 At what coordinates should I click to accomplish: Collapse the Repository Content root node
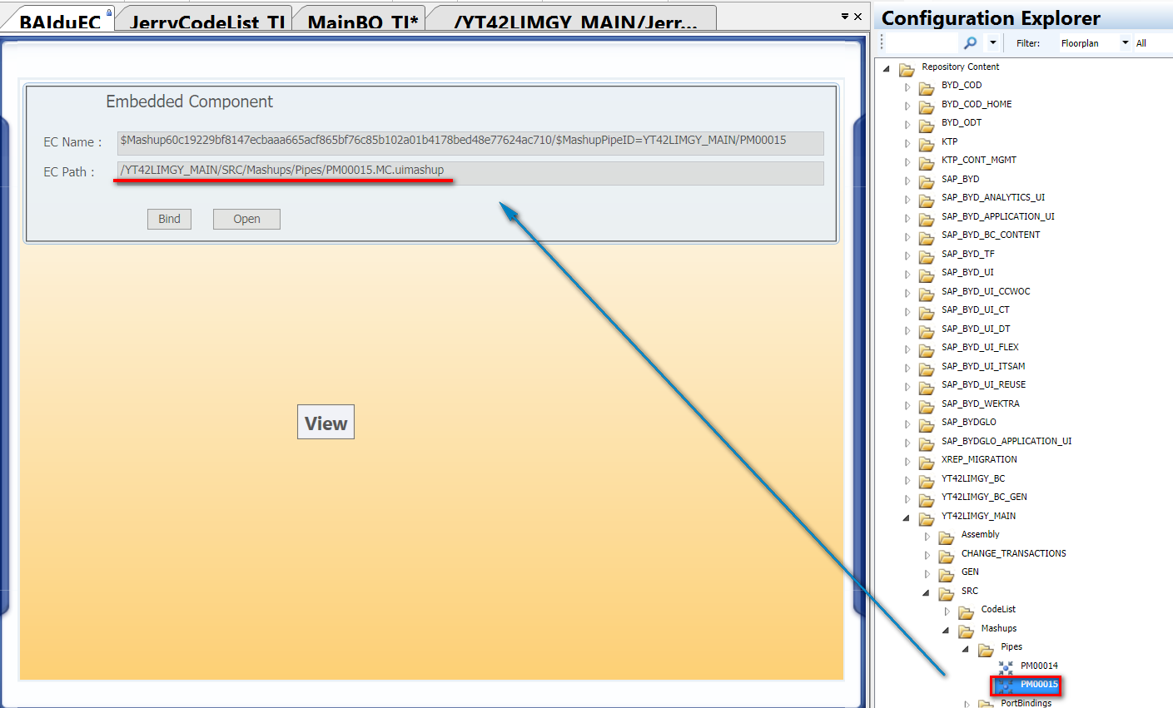(x=887, y=69)
